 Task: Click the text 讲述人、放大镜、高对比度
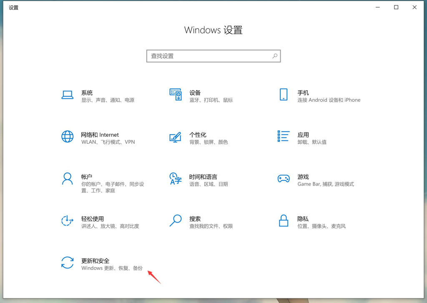point(110,226)
